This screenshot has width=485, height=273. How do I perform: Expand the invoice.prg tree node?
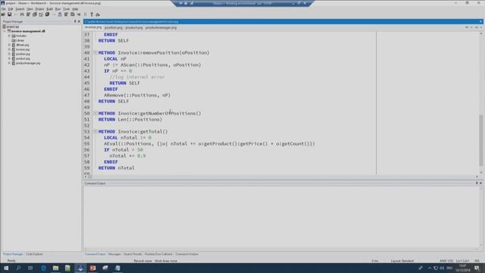pyautogui.click(x=9, y=49)
